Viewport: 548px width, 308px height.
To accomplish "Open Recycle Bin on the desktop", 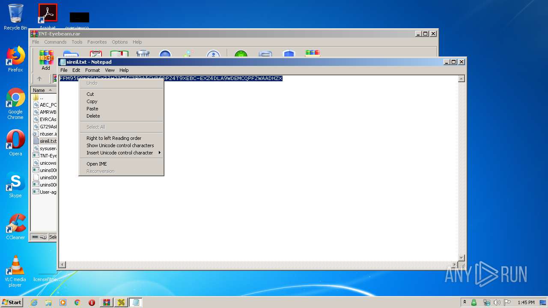I will [15, 17].
